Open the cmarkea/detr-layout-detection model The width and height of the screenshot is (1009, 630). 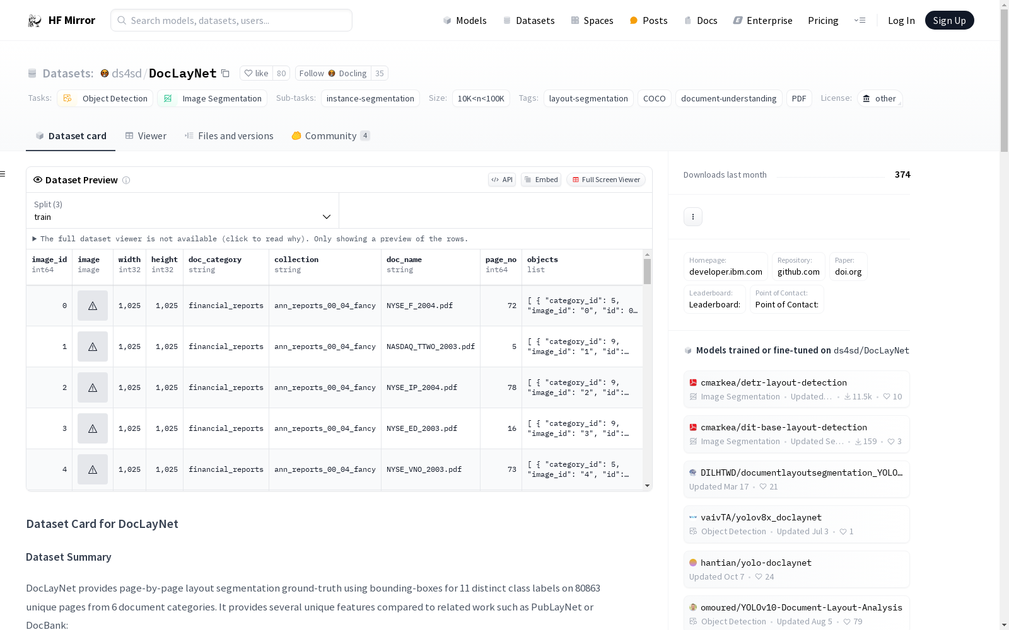[773, 382]
